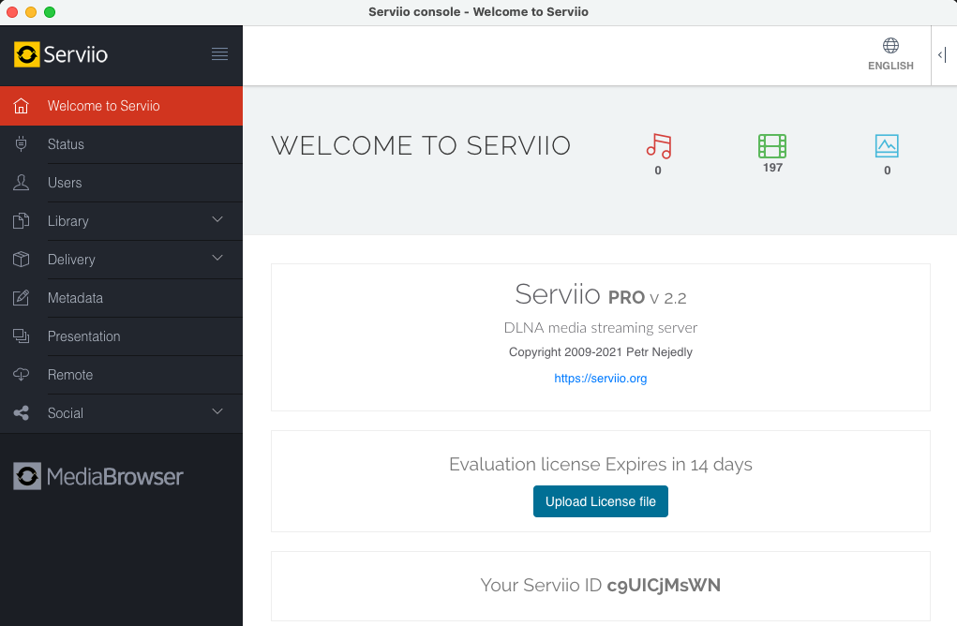The height and width of the screenshot is (626, 957).
Task: Open the Welcome to Serviio page
Action: click(x=122, y=106)
